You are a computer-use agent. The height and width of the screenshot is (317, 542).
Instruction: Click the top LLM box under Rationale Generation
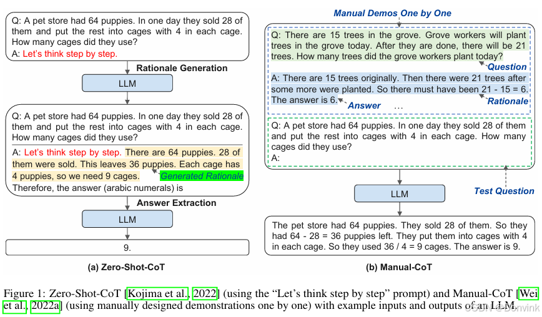[127, 83]
